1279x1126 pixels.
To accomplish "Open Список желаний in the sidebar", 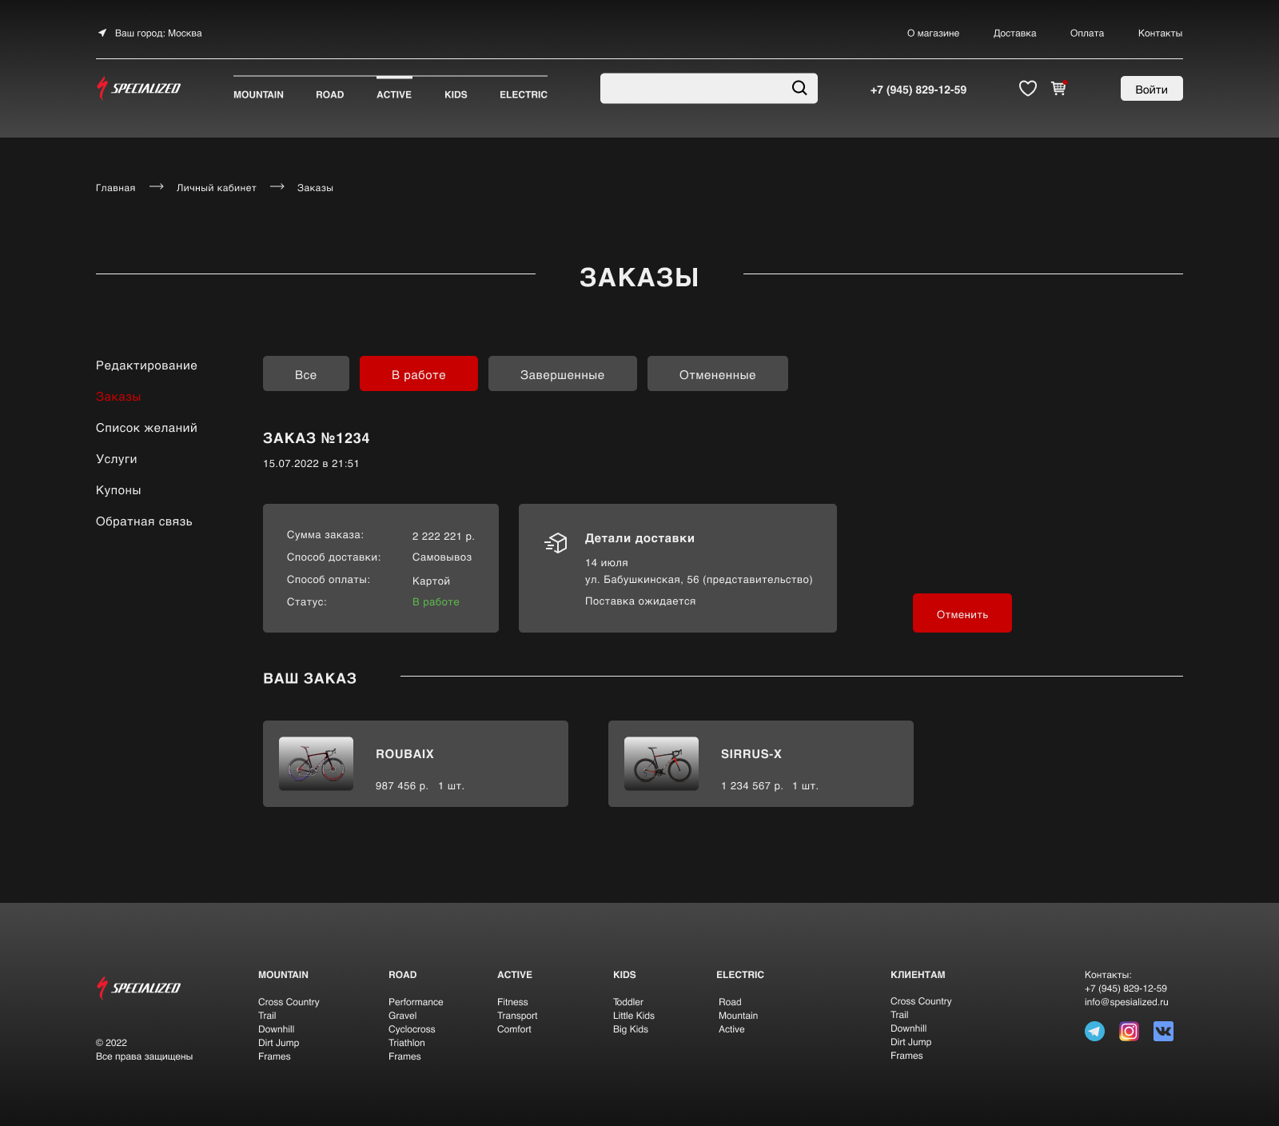I will (146, 428).
